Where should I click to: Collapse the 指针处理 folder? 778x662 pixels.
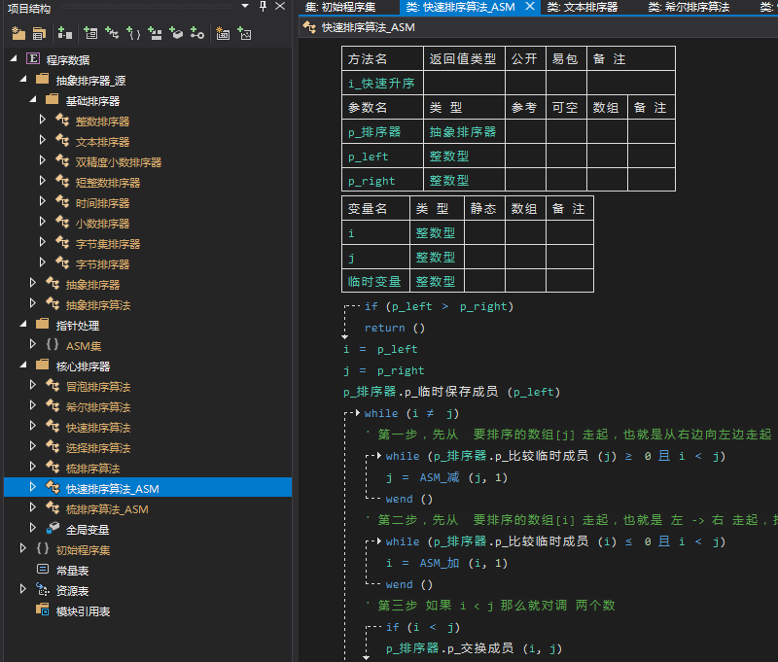(23, 325)
